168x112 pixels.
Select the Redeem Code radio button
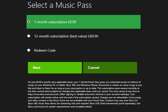[29, 50]
